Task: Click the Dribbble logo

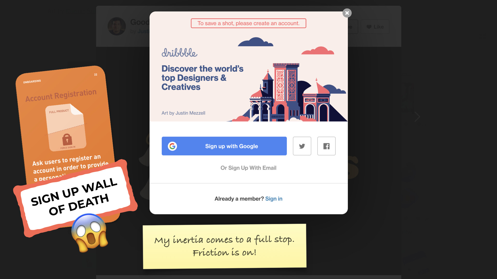Action: [179, 53]
